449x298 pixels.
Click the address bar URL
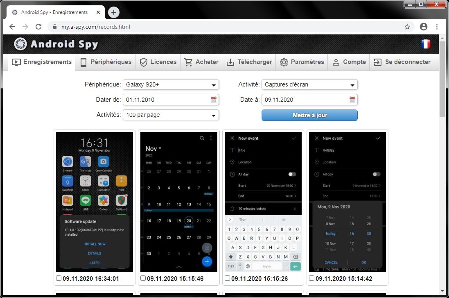click(96, 27)
